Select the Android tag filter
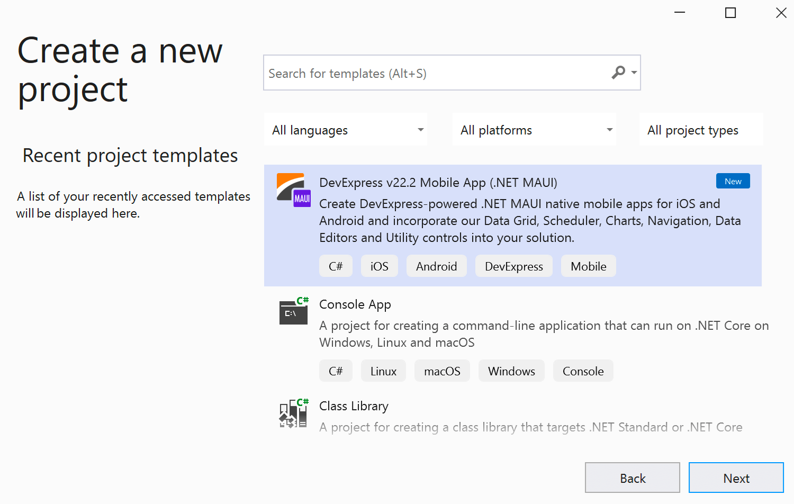This screenshot has height=504, width=794. coord(436,266)
